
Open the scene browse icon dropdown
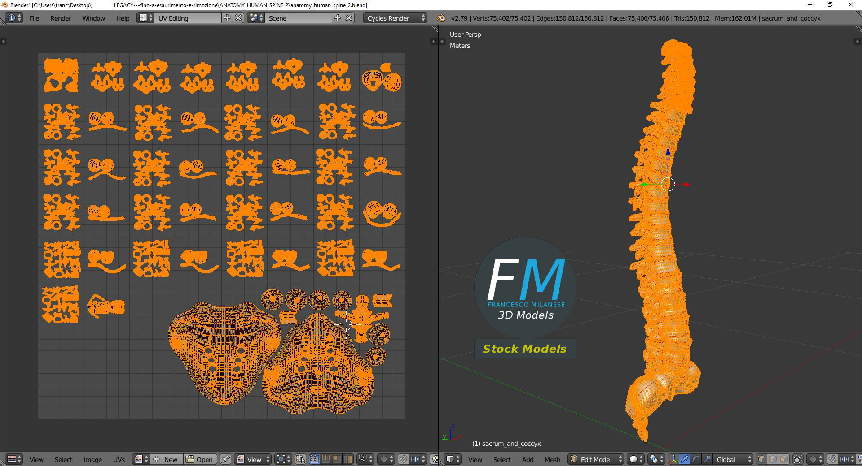pyautogui.click(x=256, y=18)
